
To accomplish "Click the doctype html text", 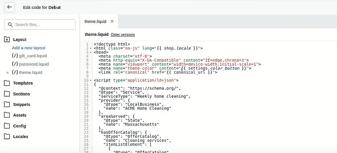I will (x=112, y=44).
